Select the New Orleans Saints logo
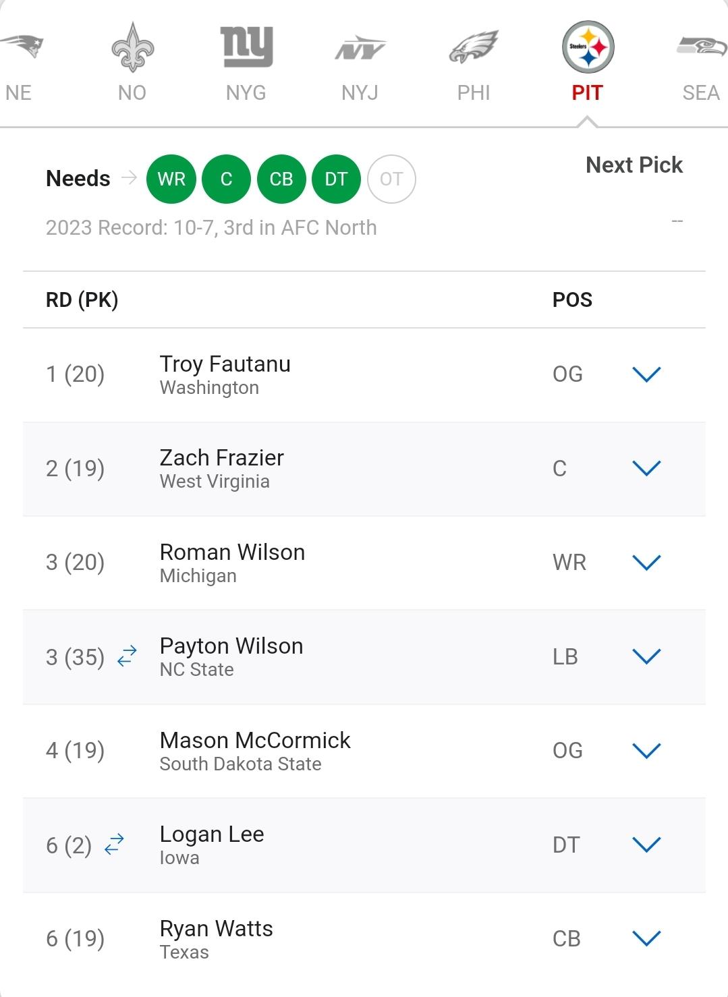 tap(132, 47)
